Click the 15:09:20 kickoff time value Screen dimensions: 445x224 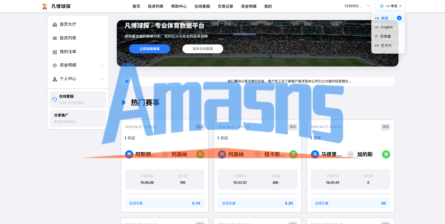tap(147, 182)
